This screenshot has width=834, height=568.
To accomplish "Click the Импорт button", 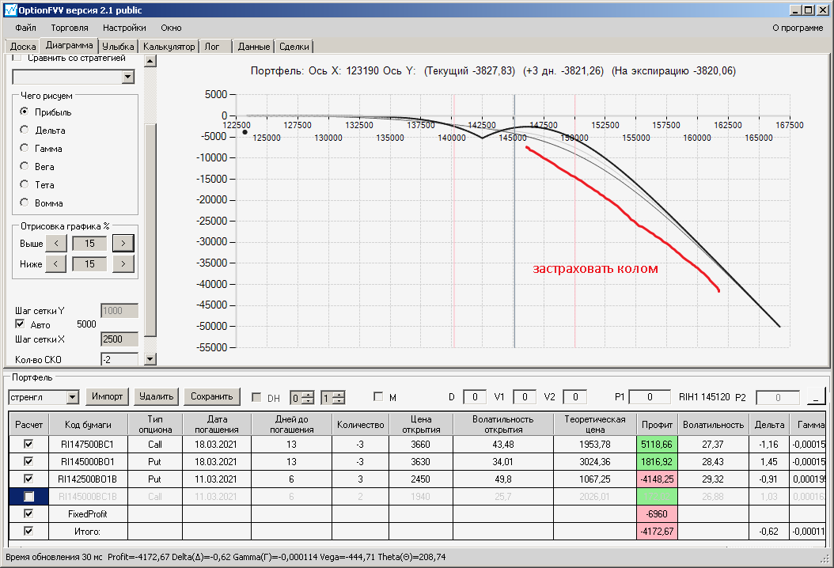I will tap(107, 396).
